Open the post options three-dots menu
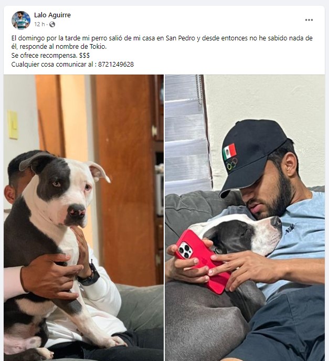This screenshot has height=361, width=329. (x=309, y=20)
